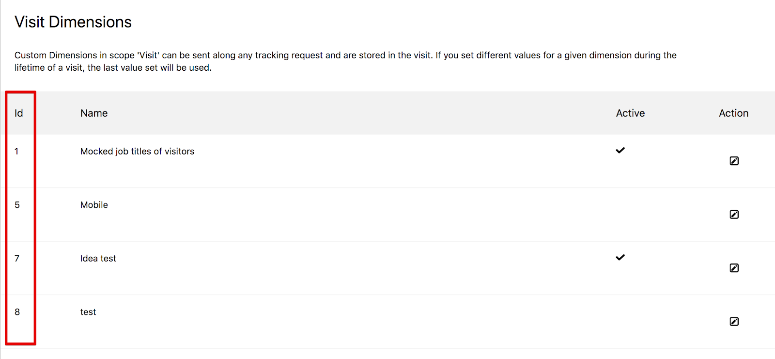
Task: Click Id value 8 in the table
Action: click(x=17, y=312)
